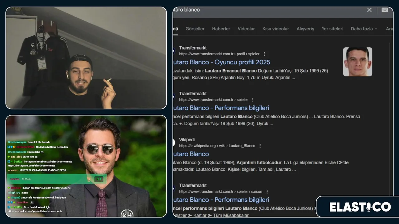
Task: Click the 'transfermarkt.com.tr › spieler › saison' URL
Action: click(x=221, y=191)
